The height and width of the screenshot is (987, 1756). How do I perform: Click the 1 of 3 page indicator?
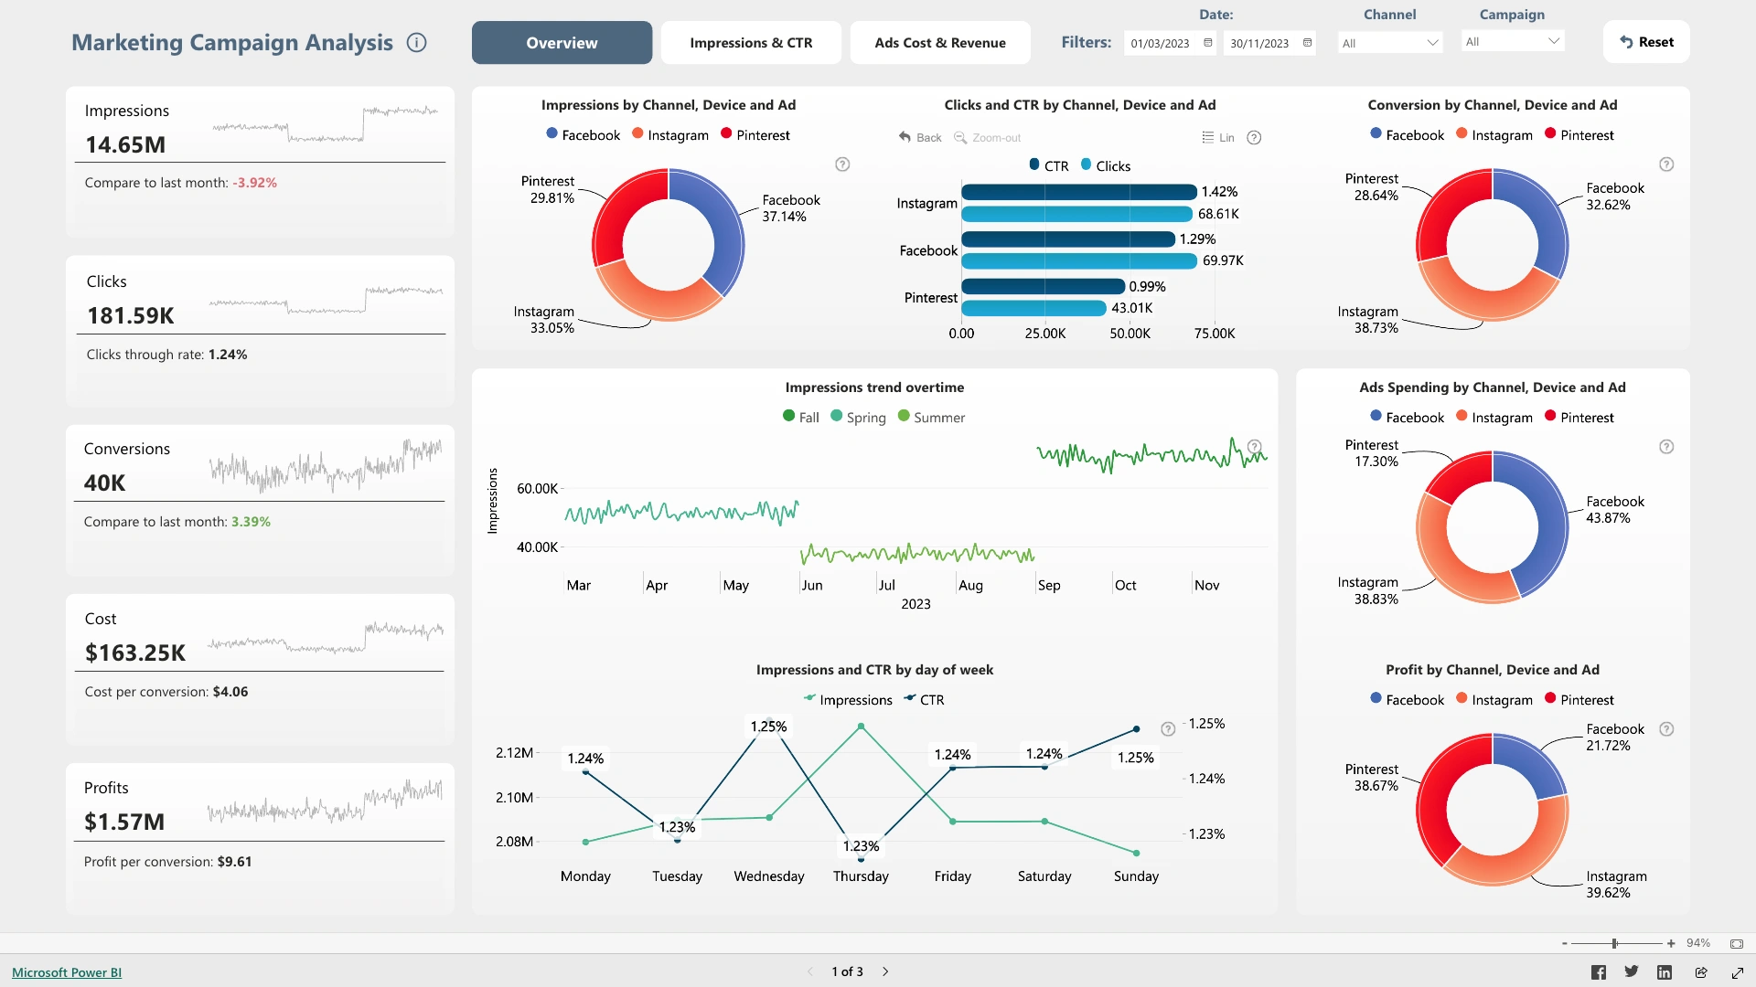(x=847, y=971)
